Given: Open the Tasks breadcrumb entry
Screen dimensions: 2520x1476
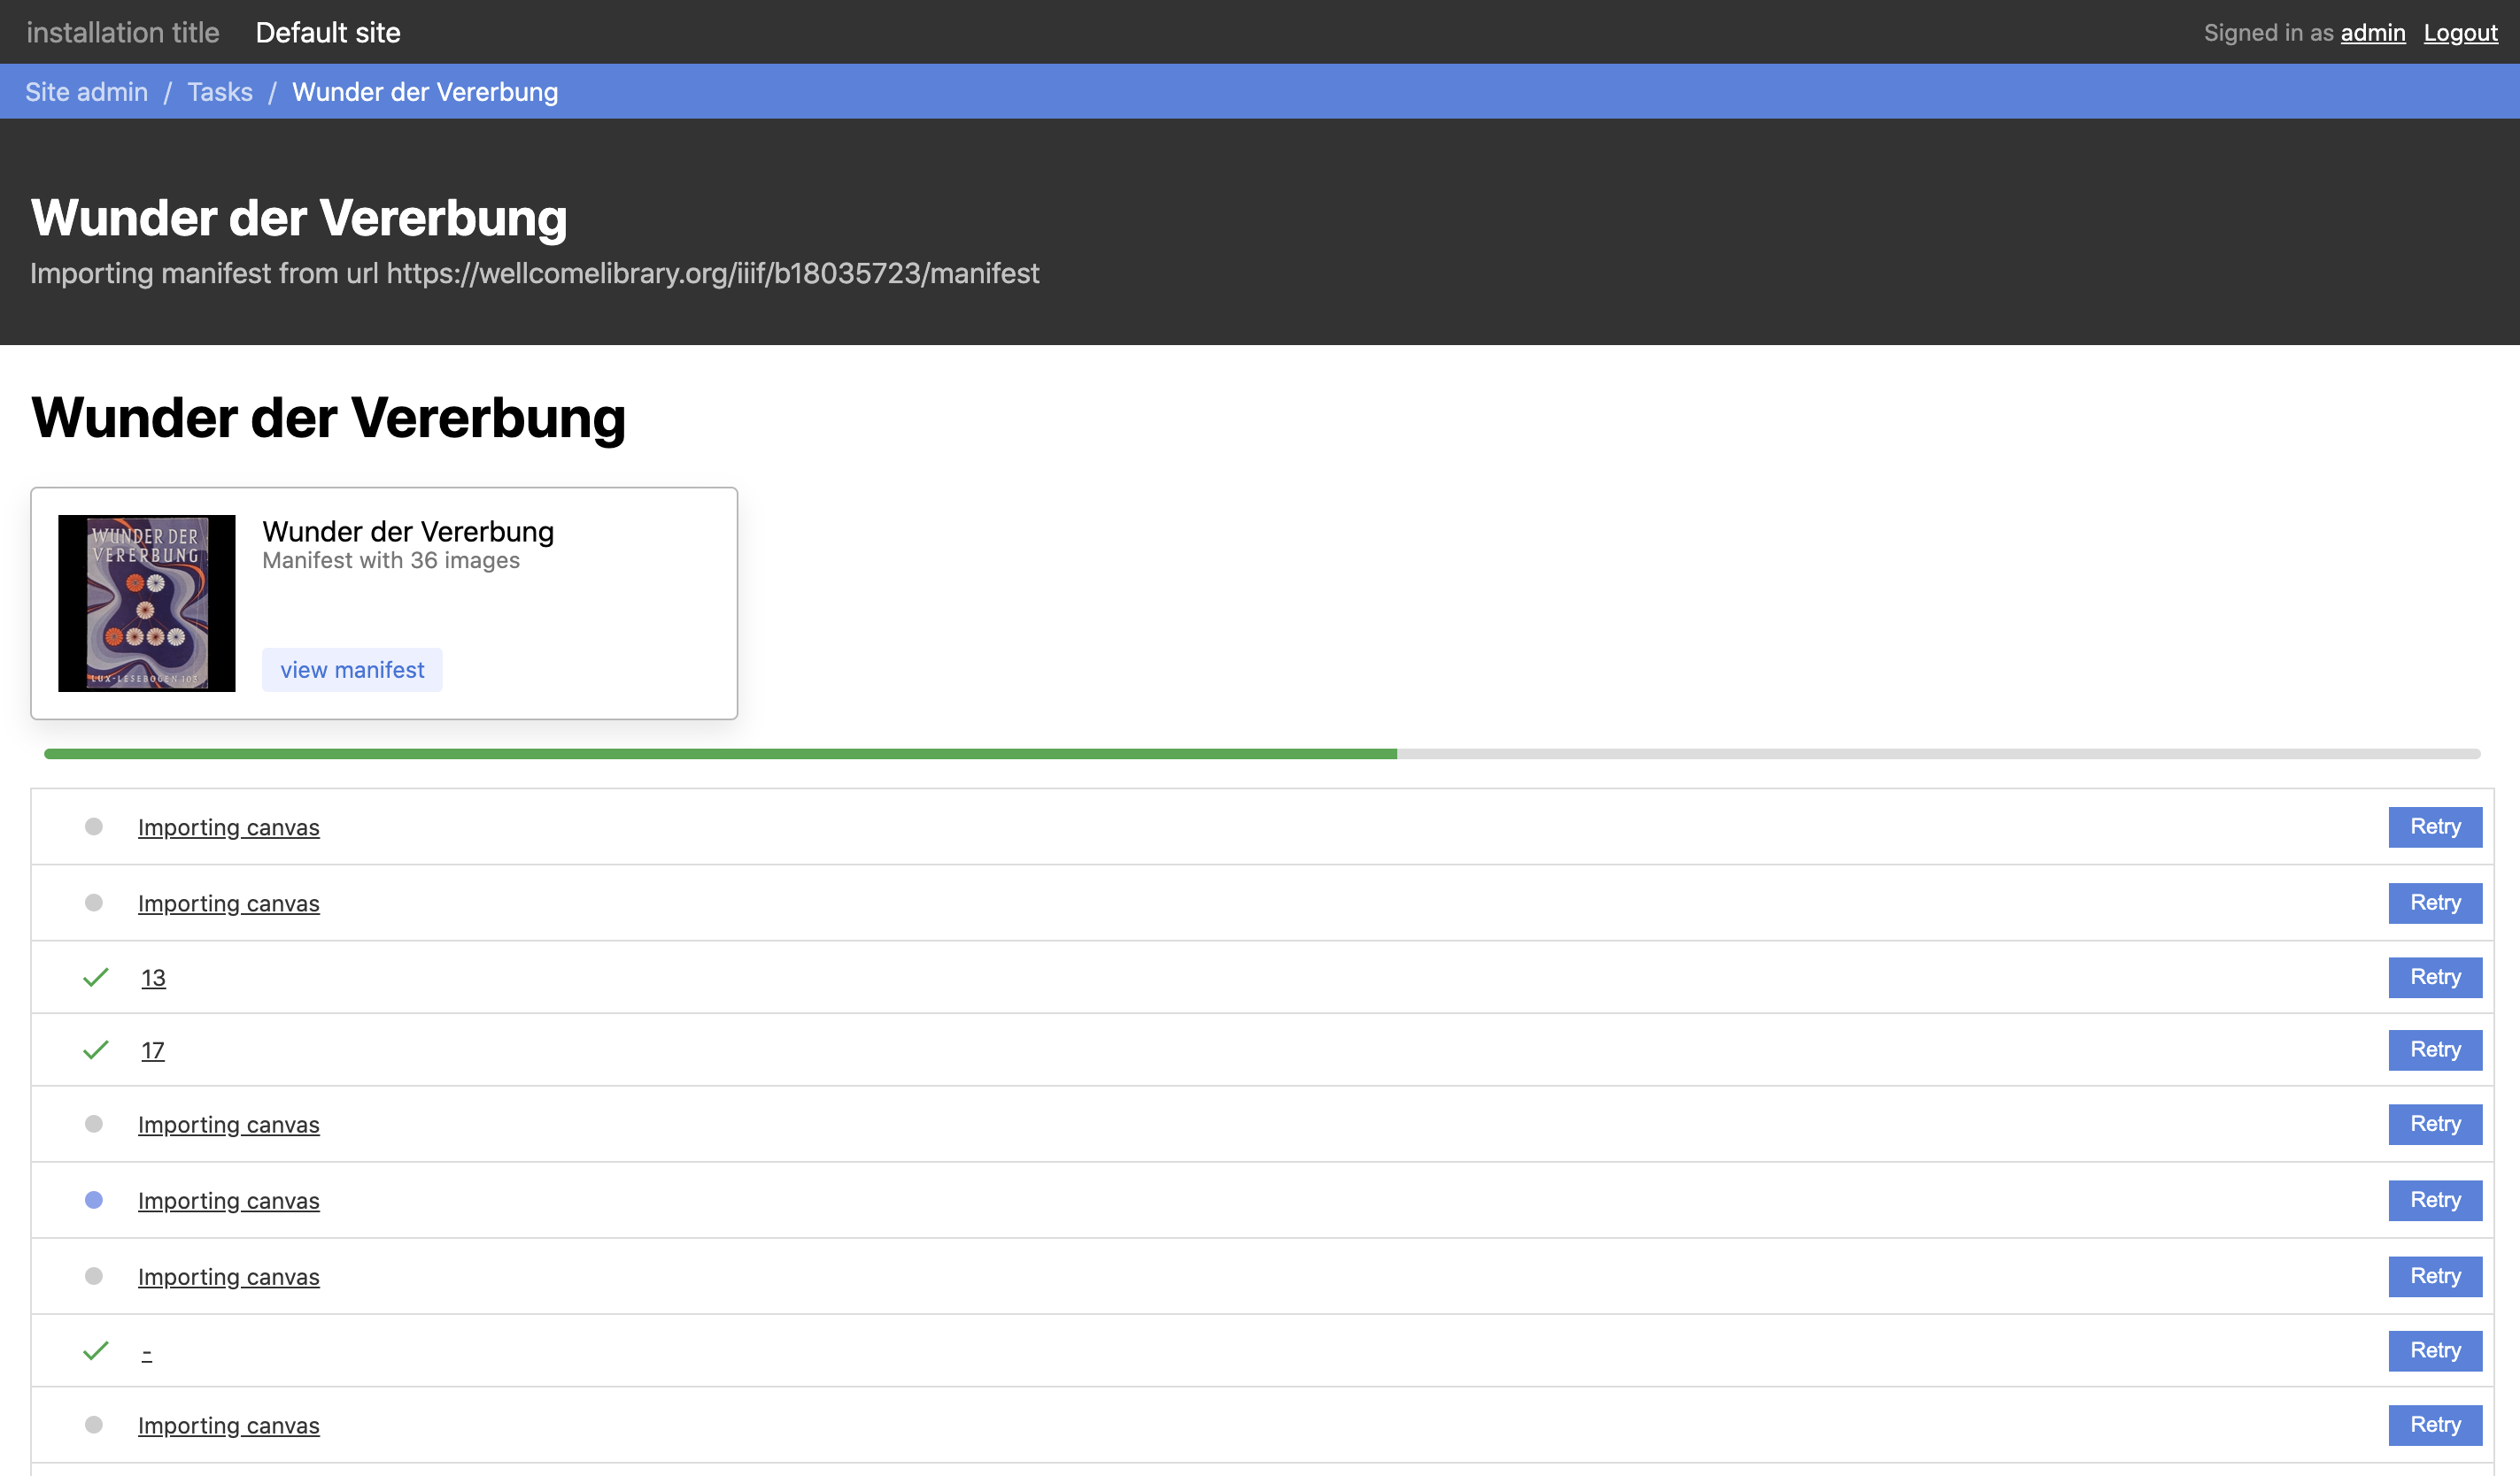Looking at the screenshot, I should (220, 91).
